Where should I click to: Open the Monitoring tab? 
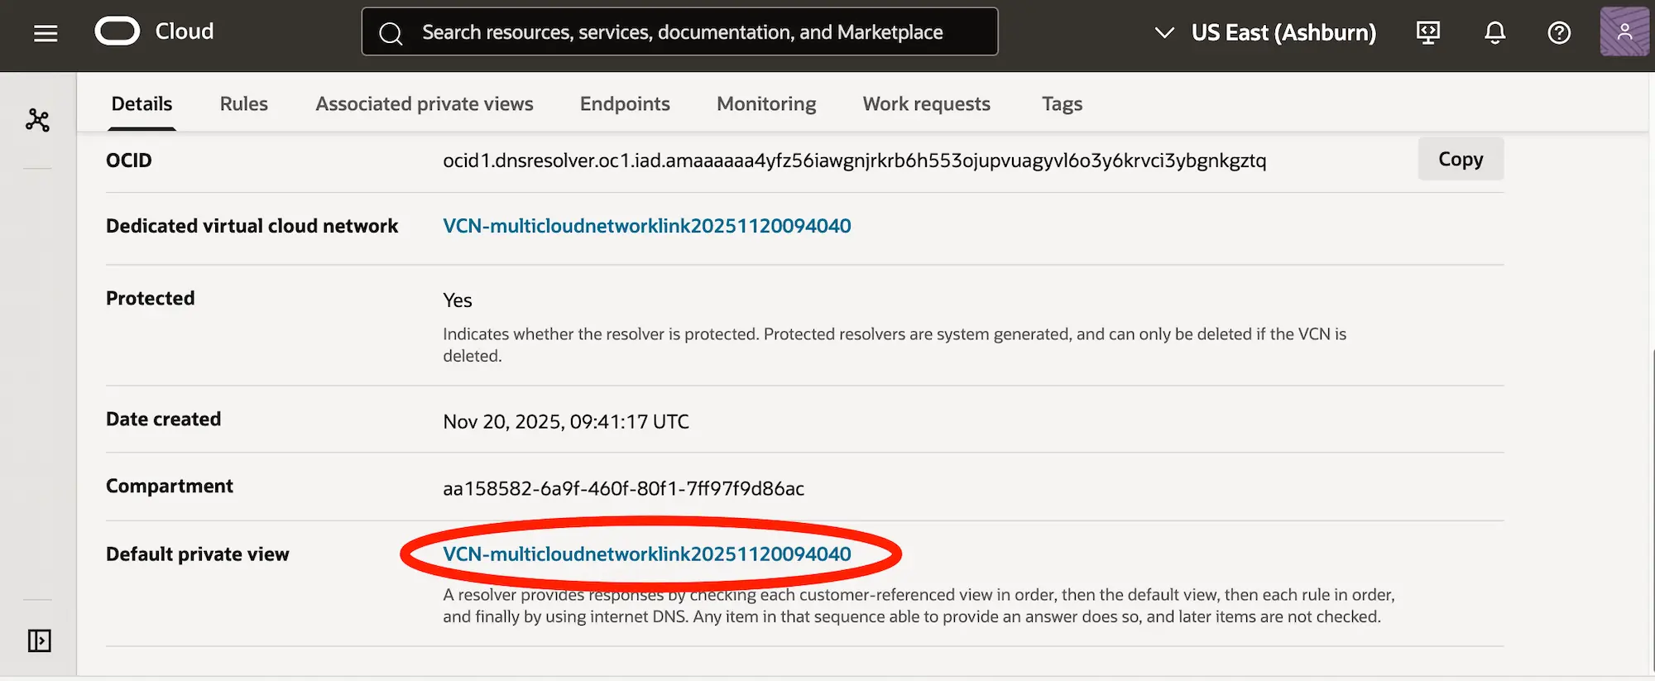(x=766, y=104)
